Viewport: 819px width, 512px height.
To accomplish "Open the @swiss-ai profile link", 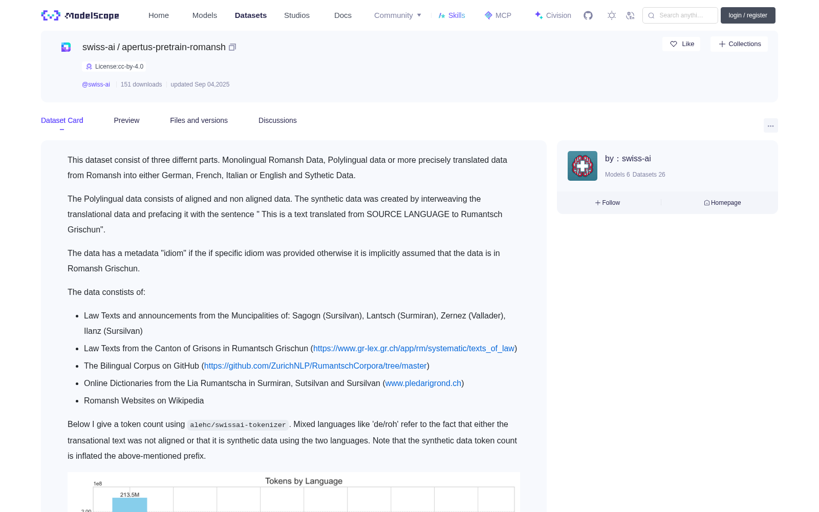I will [x=96, y=84].
